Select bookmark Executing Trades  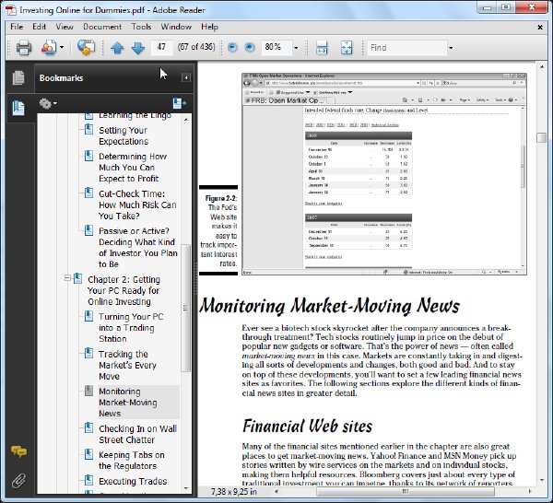pos(133,481)
